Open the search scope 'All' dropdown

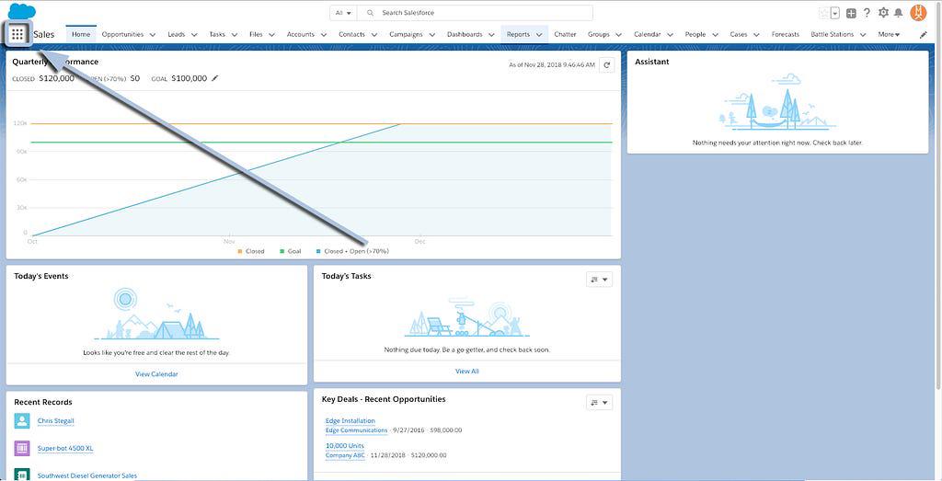pos(342,13)
